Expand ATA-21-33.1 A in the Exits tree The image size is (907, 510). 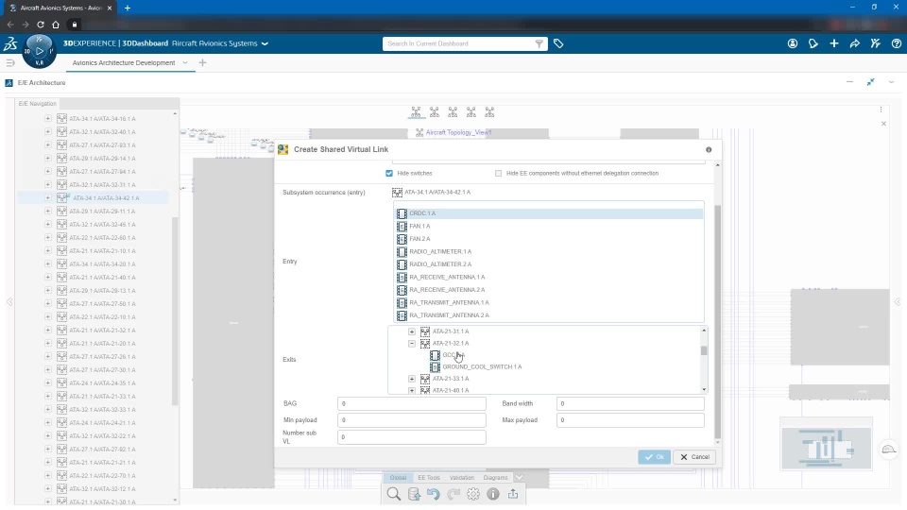(412, 379)
